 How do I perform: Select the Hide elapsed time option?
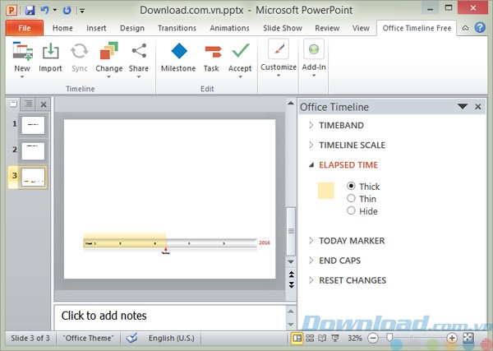(352, 210)
